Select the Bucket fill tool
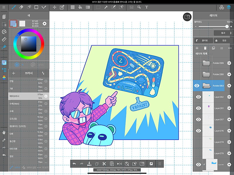The image size is (234, 175). [80, 7]
